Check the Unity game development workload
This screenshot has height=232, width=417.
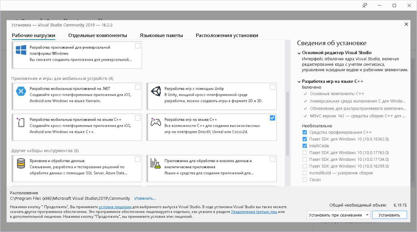click(273, 87)
